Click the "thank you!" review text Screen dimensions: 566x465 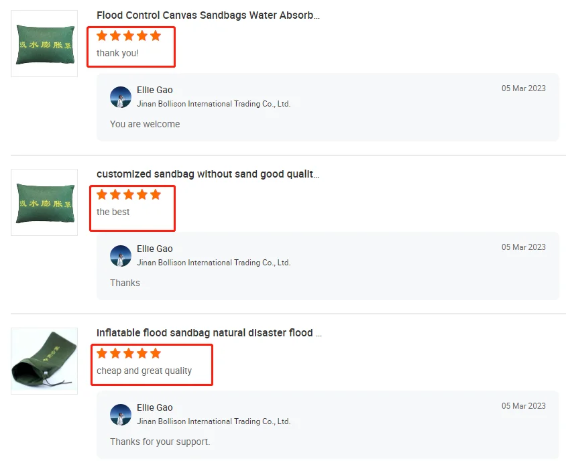[x=117, y=53]
